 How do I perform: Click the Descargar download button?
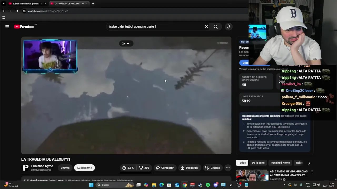point(190,168)
